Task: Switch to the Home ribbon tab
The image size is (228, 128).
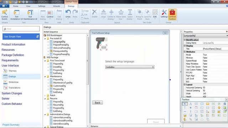Action: (16, 6)
